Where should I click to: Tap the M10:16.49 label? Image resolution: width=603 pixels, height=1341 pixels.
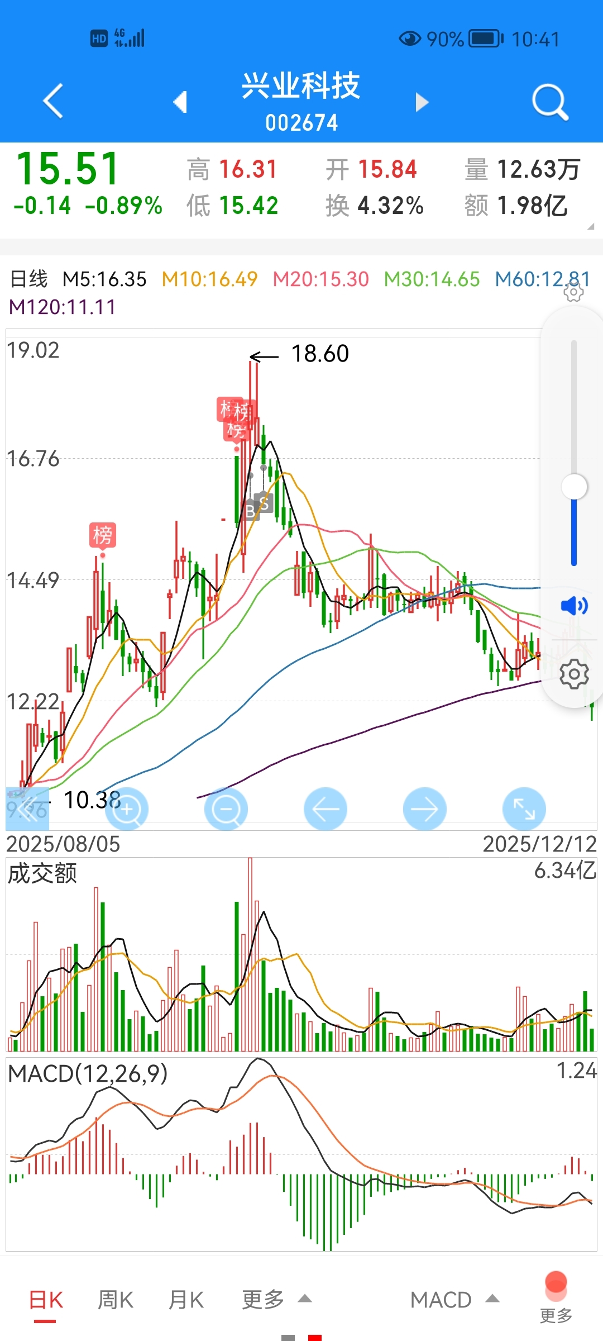pyautogui.click(x=210, y=279)
